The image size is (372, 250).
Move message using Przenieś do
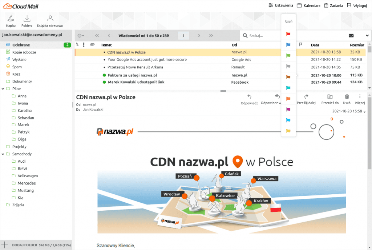point(330,99)
